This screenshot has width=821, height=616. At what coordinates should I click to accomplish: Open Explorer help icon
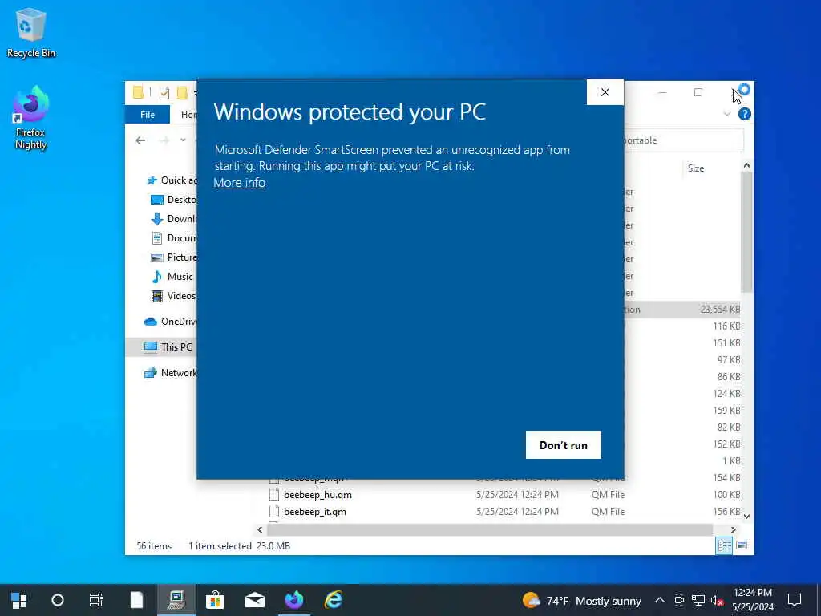(x=744, y=114)
